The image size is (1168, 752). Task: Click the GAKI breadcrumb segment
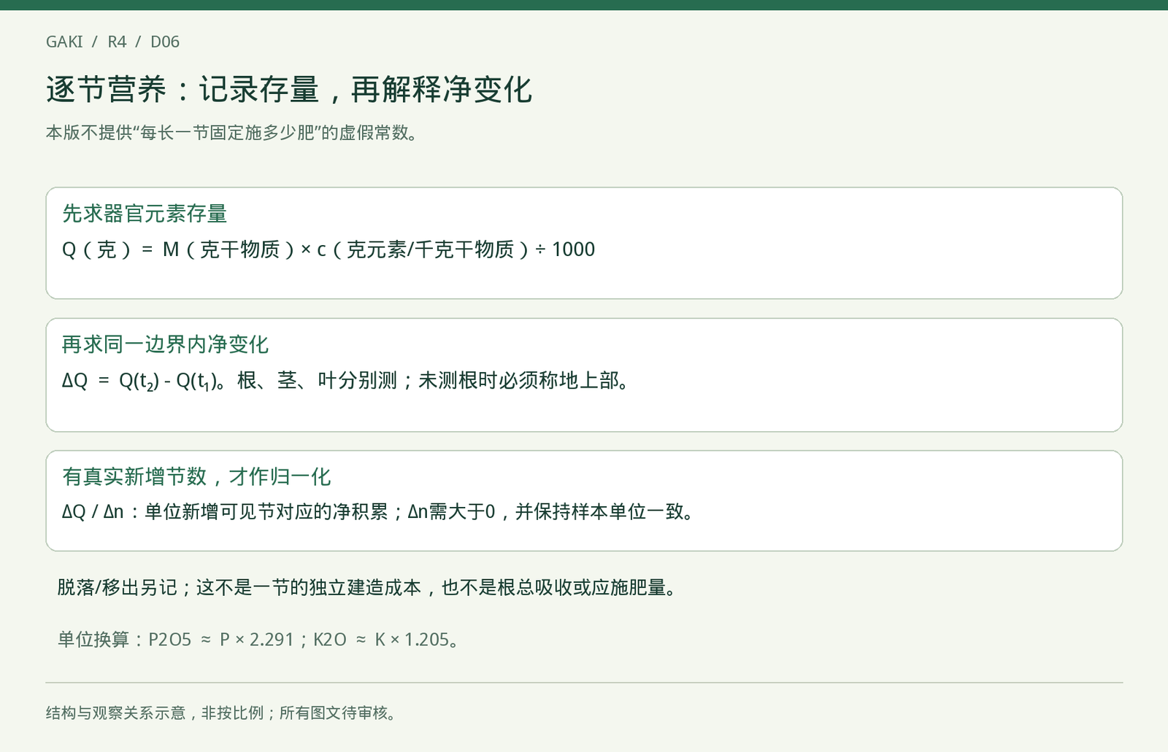[x=64, y=42]
